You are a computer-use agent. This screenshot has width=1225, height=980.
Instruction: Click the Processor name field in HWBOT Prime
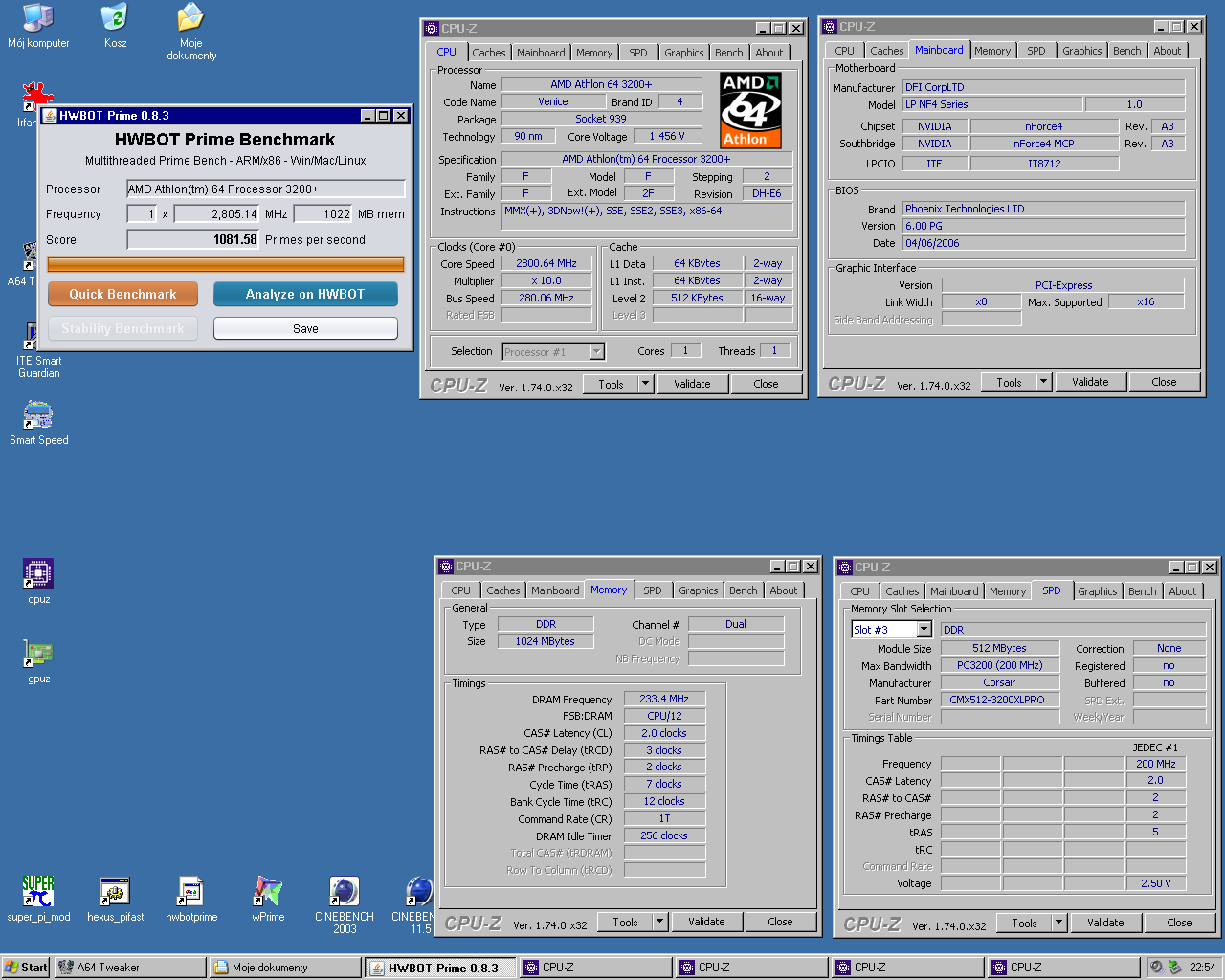coord(266,189)
